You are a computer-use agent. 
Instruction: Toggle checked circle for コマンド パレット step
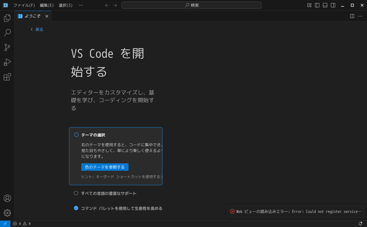[76, 208]
